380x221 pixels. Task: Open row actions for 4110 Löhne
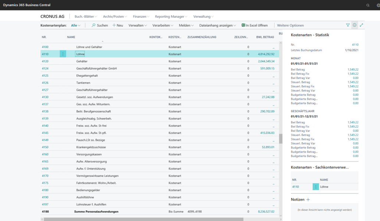(x=63, y=54)
